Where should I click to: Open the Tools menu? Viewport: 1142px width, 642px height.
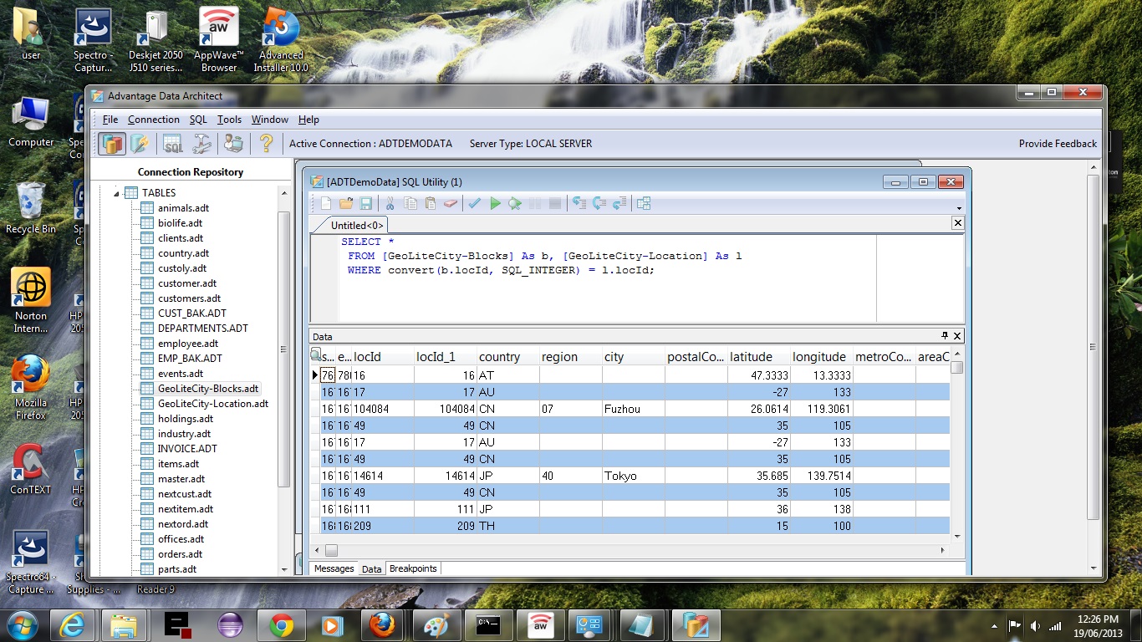[229, 120]
